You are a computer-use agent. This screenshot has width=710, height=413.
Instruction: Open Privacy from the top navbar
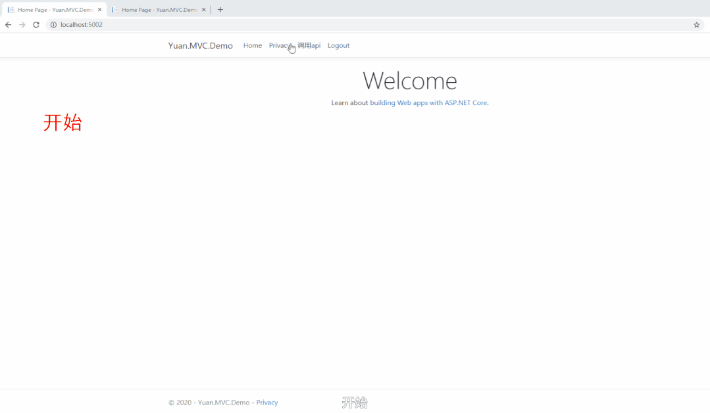(278, 46)
